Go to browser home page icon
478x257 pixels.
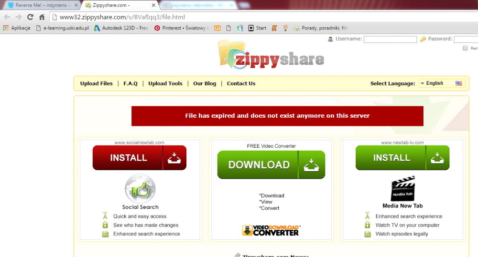coord(42,17)
